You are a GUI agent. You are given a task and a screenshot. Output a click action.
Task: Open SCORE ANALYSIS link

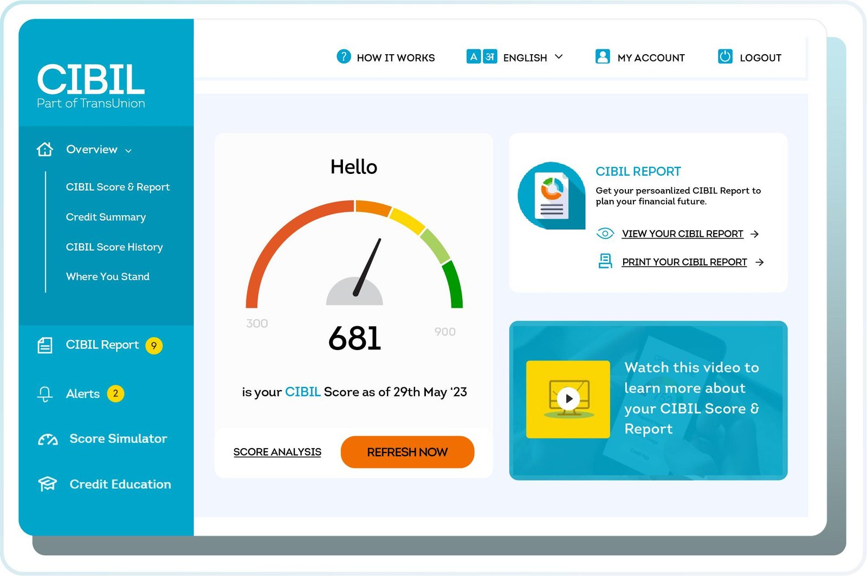pos(277,452)
